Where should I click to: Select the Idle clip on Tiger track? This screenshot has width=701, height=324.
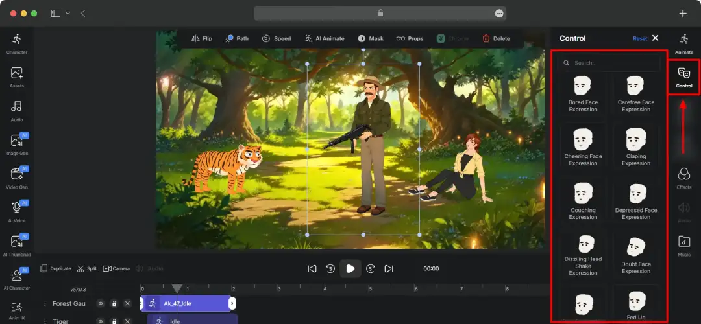(192, 319)
